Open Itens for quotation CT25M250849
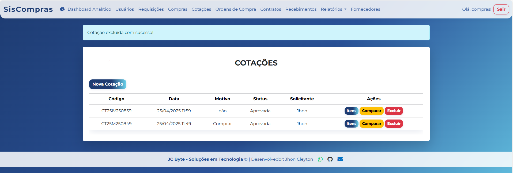Image resolution: width=513 pixels, height=173 pixels. pos(351,124)
